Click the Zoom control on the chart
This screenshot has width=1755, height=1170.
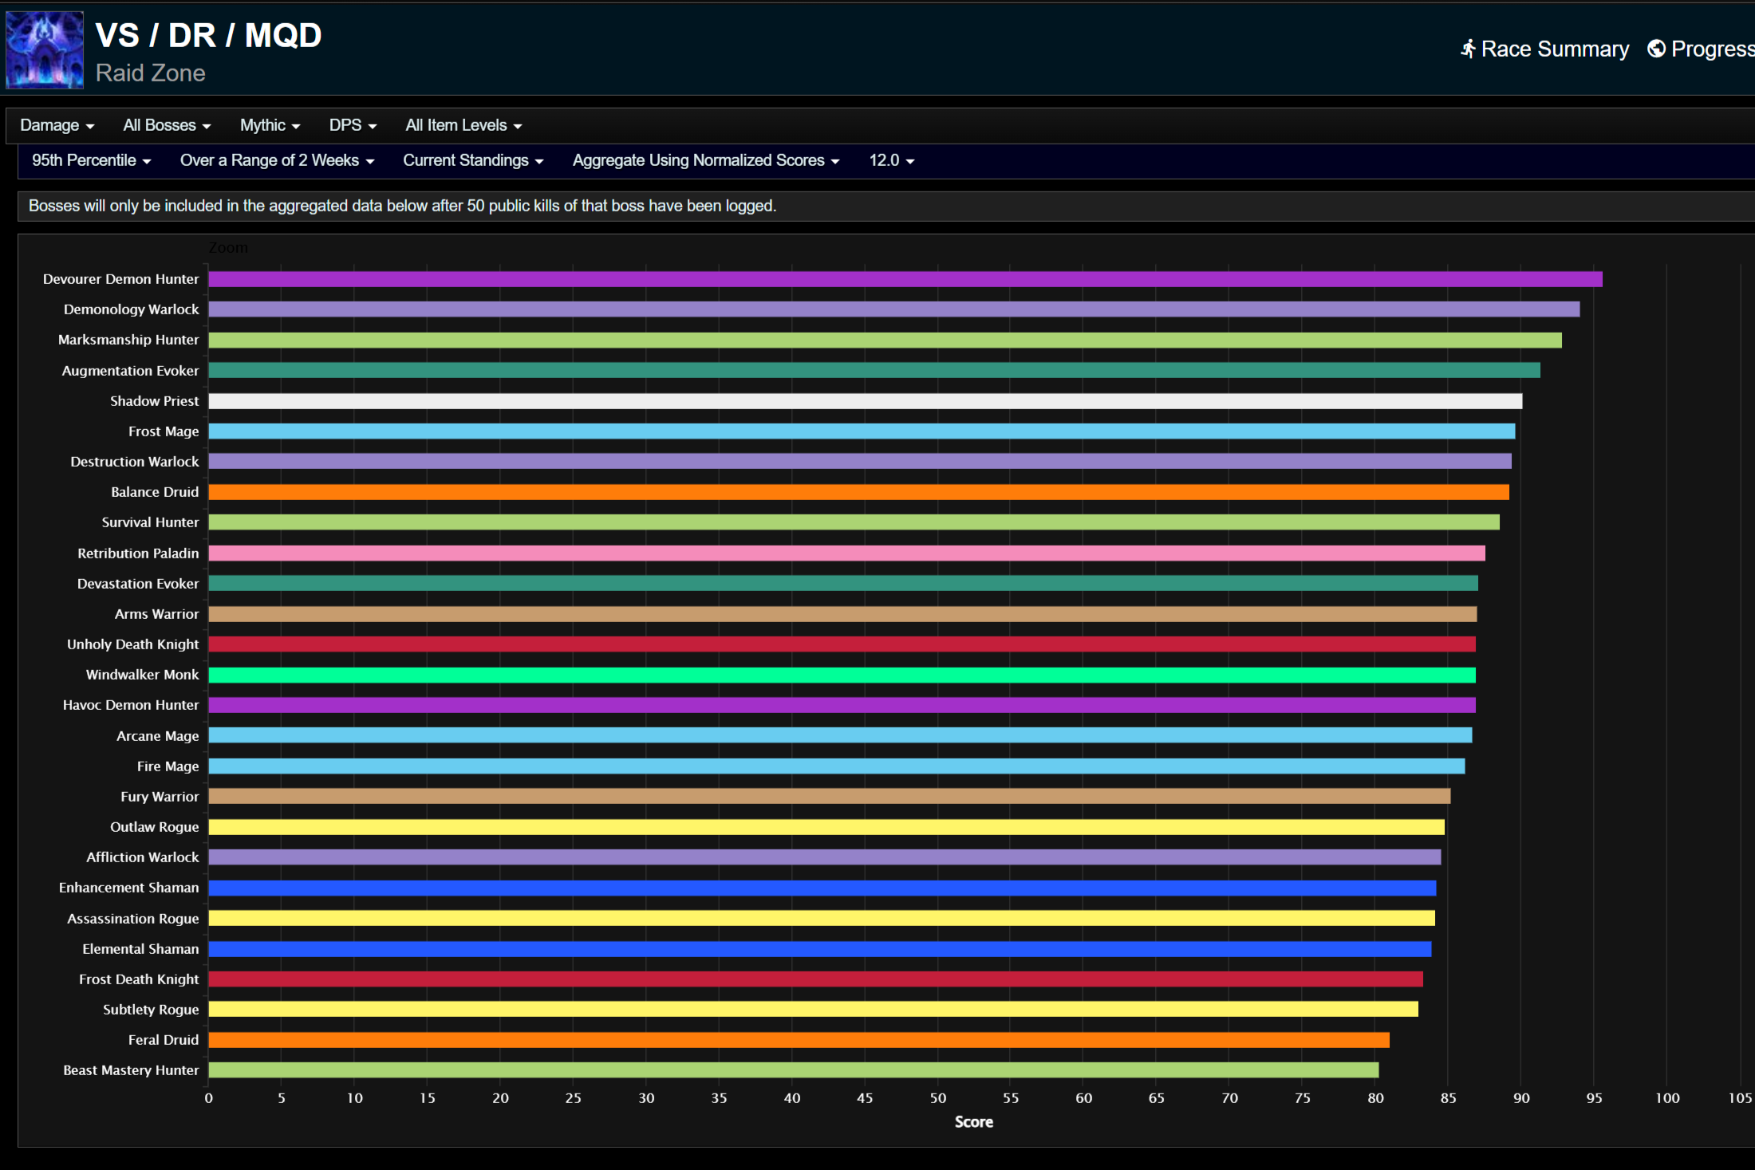pyautogui.click(x=228, y=247)
